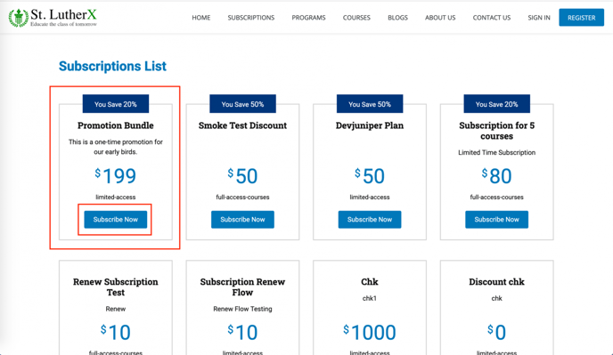This screenshot has height=355, width=613.
Task: Click the REGISTER button
Action: 581,18
